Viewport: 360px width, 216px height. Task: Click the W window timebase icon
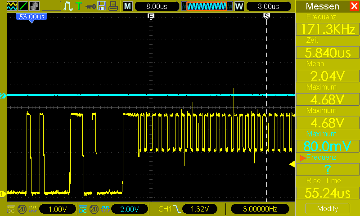[x=239, y=6]
